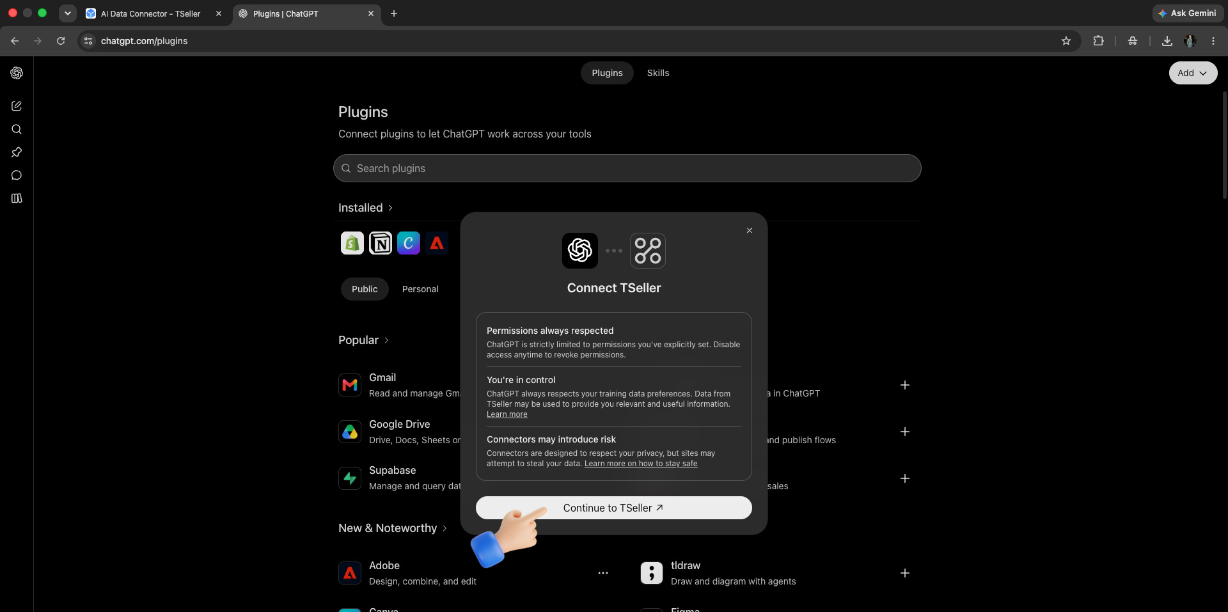Open browser downloads icon
1228x612 pixels.
(x=1167, y=41)
